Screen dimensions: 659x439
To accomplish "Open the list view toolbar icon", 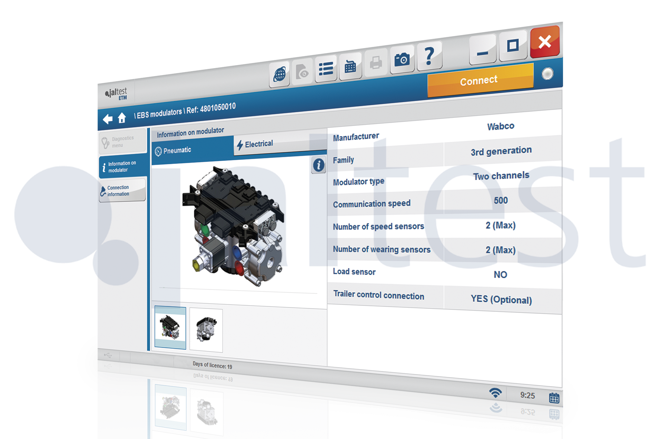I will pyautogui.click(x=326, y=69).
